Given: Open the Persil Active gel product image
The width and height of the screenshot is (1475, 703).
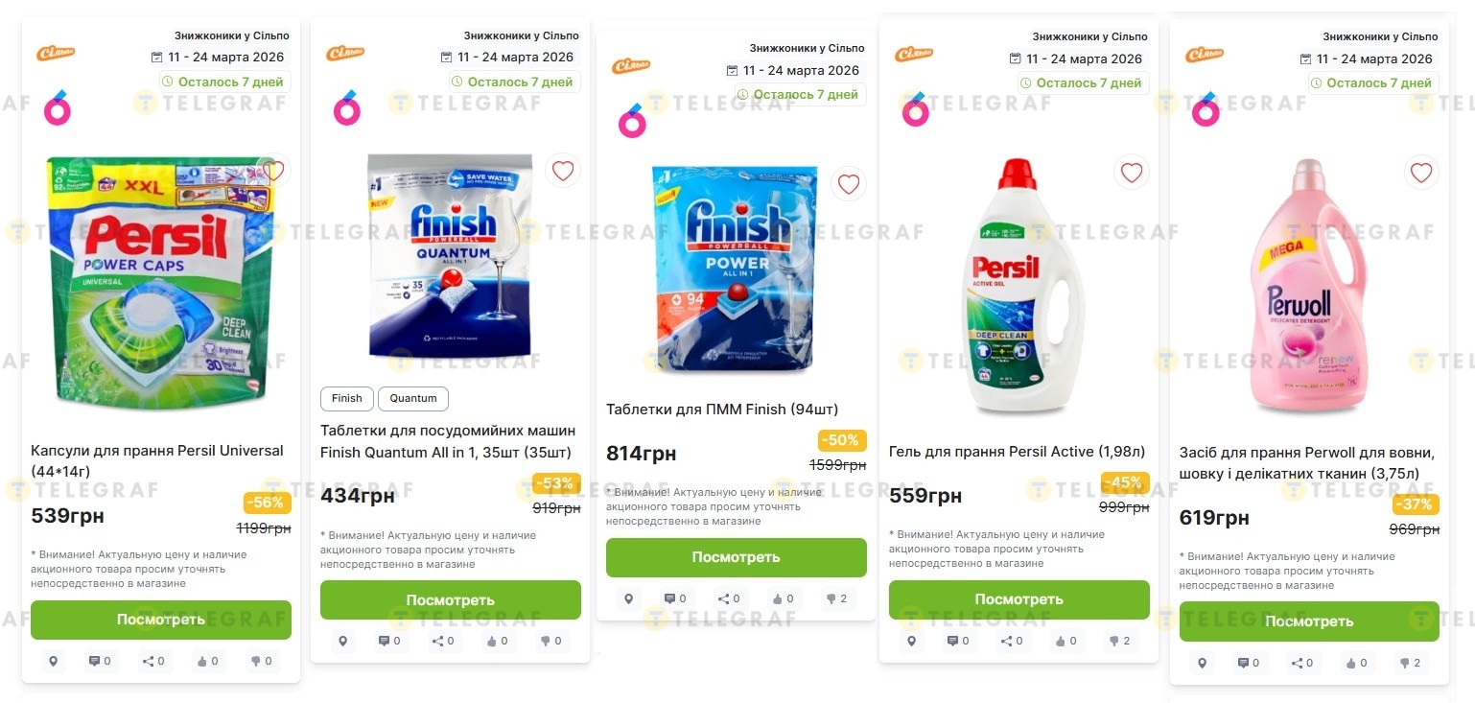Looking at the screenshot, I should pos(1018,288).
